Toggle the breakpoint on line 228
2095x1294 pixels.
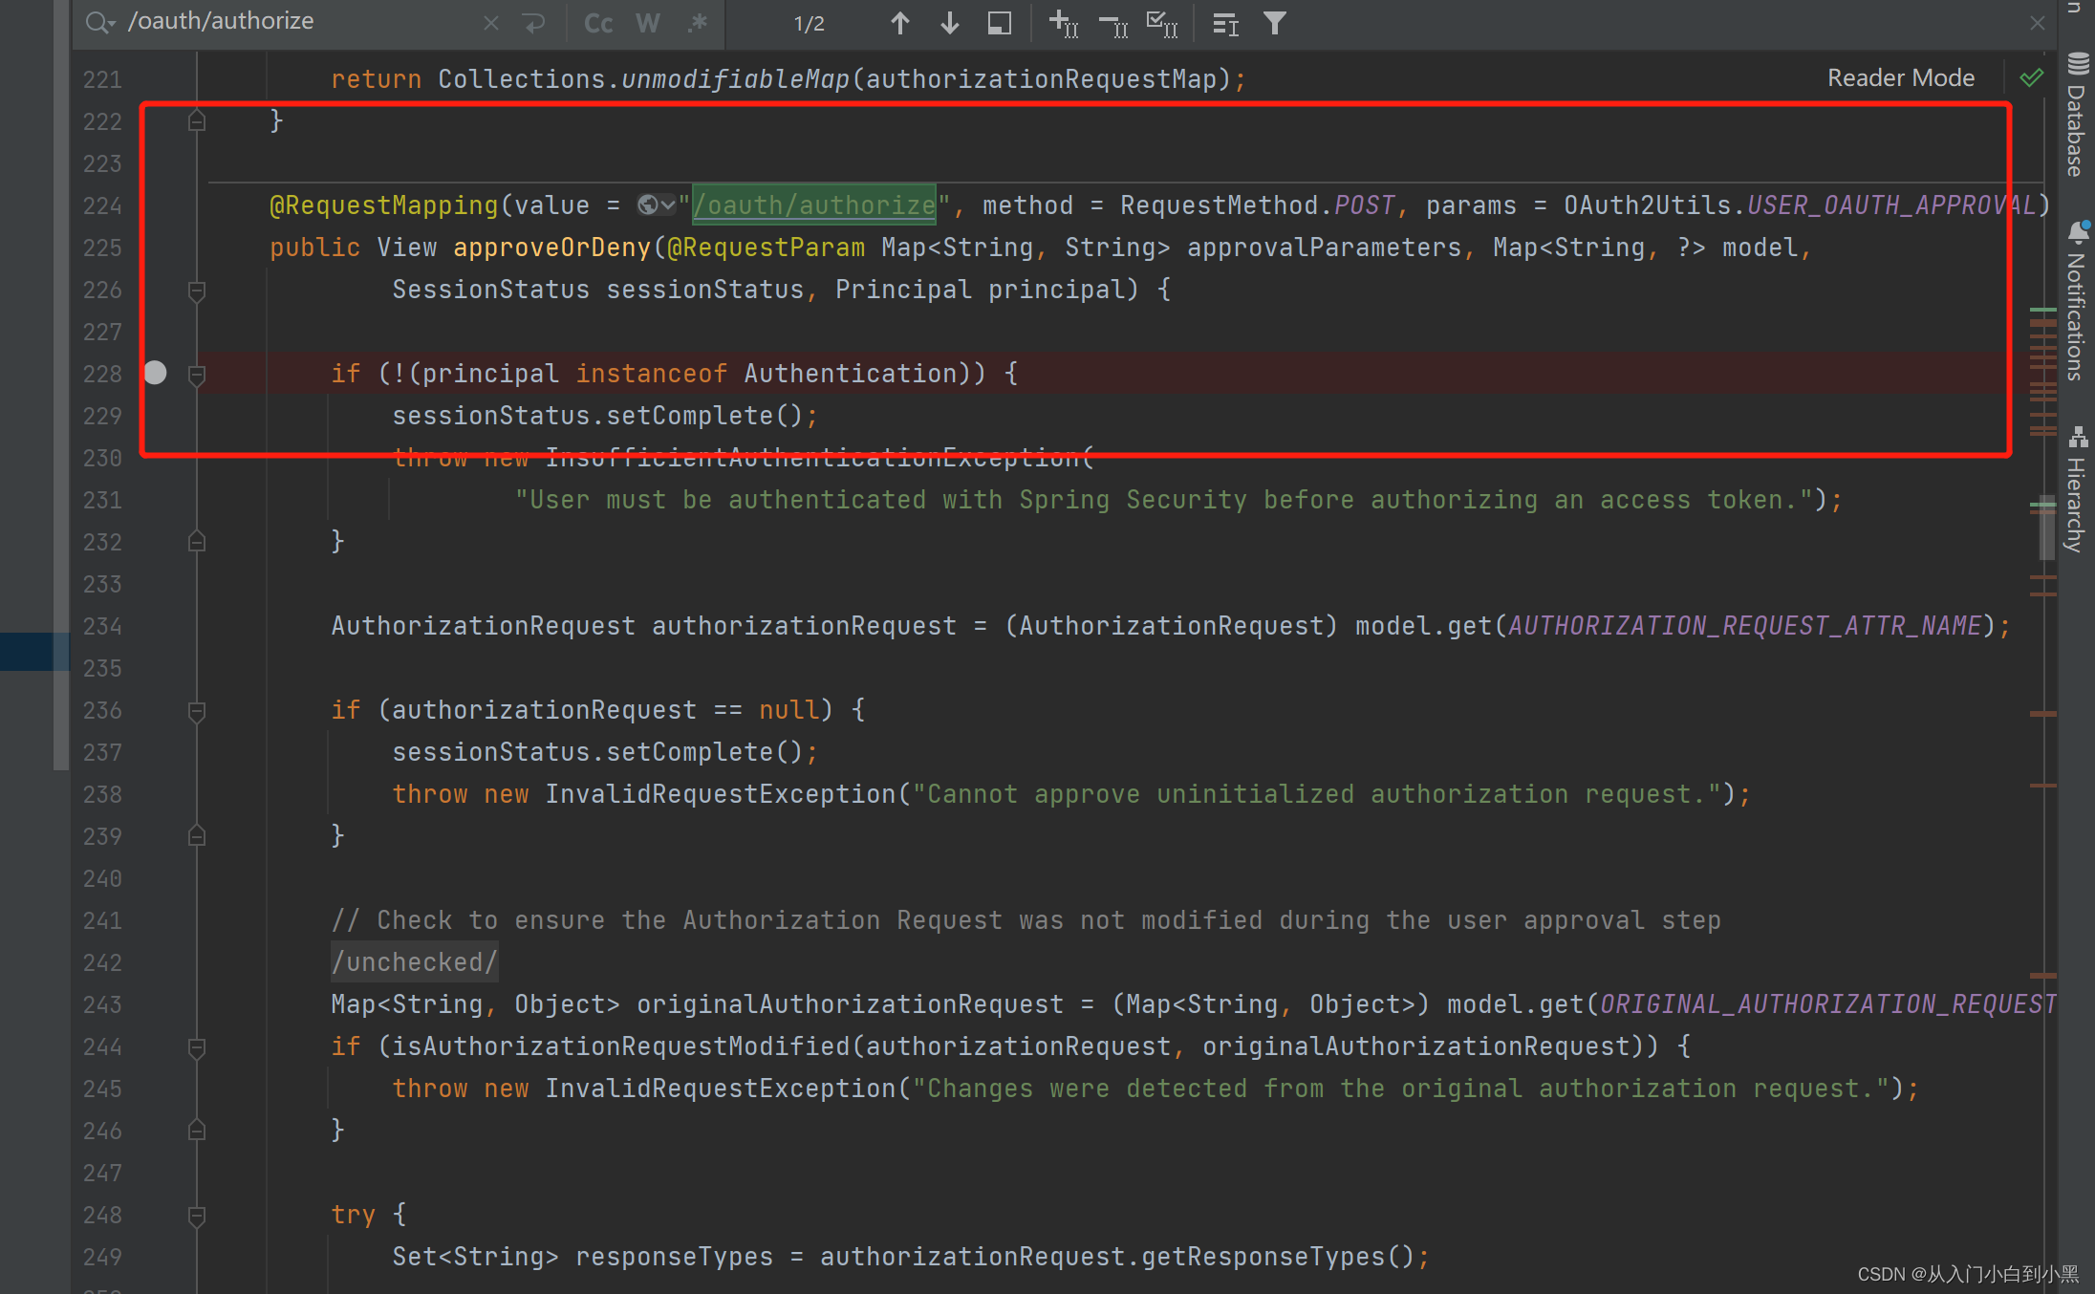coord(156,373)
